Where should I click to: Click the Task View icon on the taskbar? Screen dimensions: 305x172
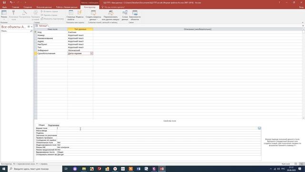[66, 169]
